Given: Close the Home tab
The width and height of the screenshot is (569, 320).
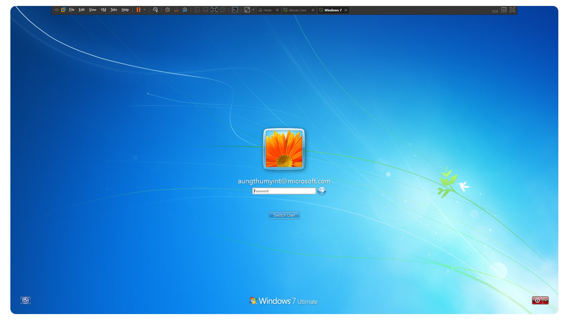Looking at the screenshot, I should click(277, 10).
